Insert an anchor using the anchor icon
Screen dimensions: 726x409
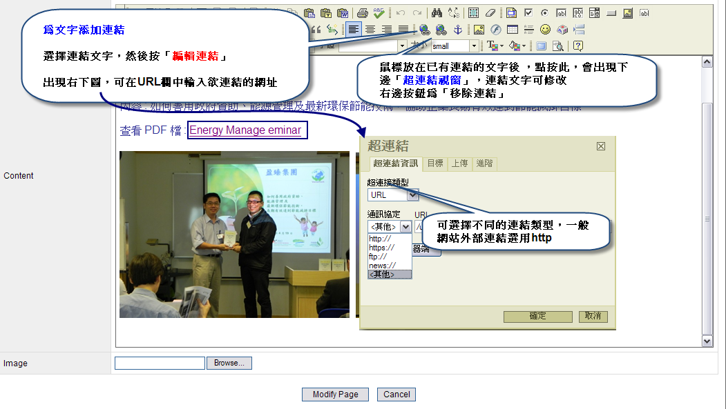tap(457, 30)
